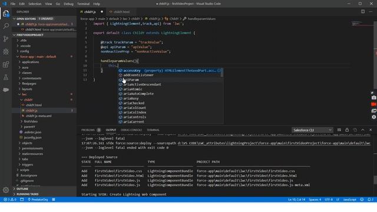Viewport: 377px width, 212px height.
Task: Open jsconfig.json in the explorer
Action: pyautogui.click(x=45, y=137)
